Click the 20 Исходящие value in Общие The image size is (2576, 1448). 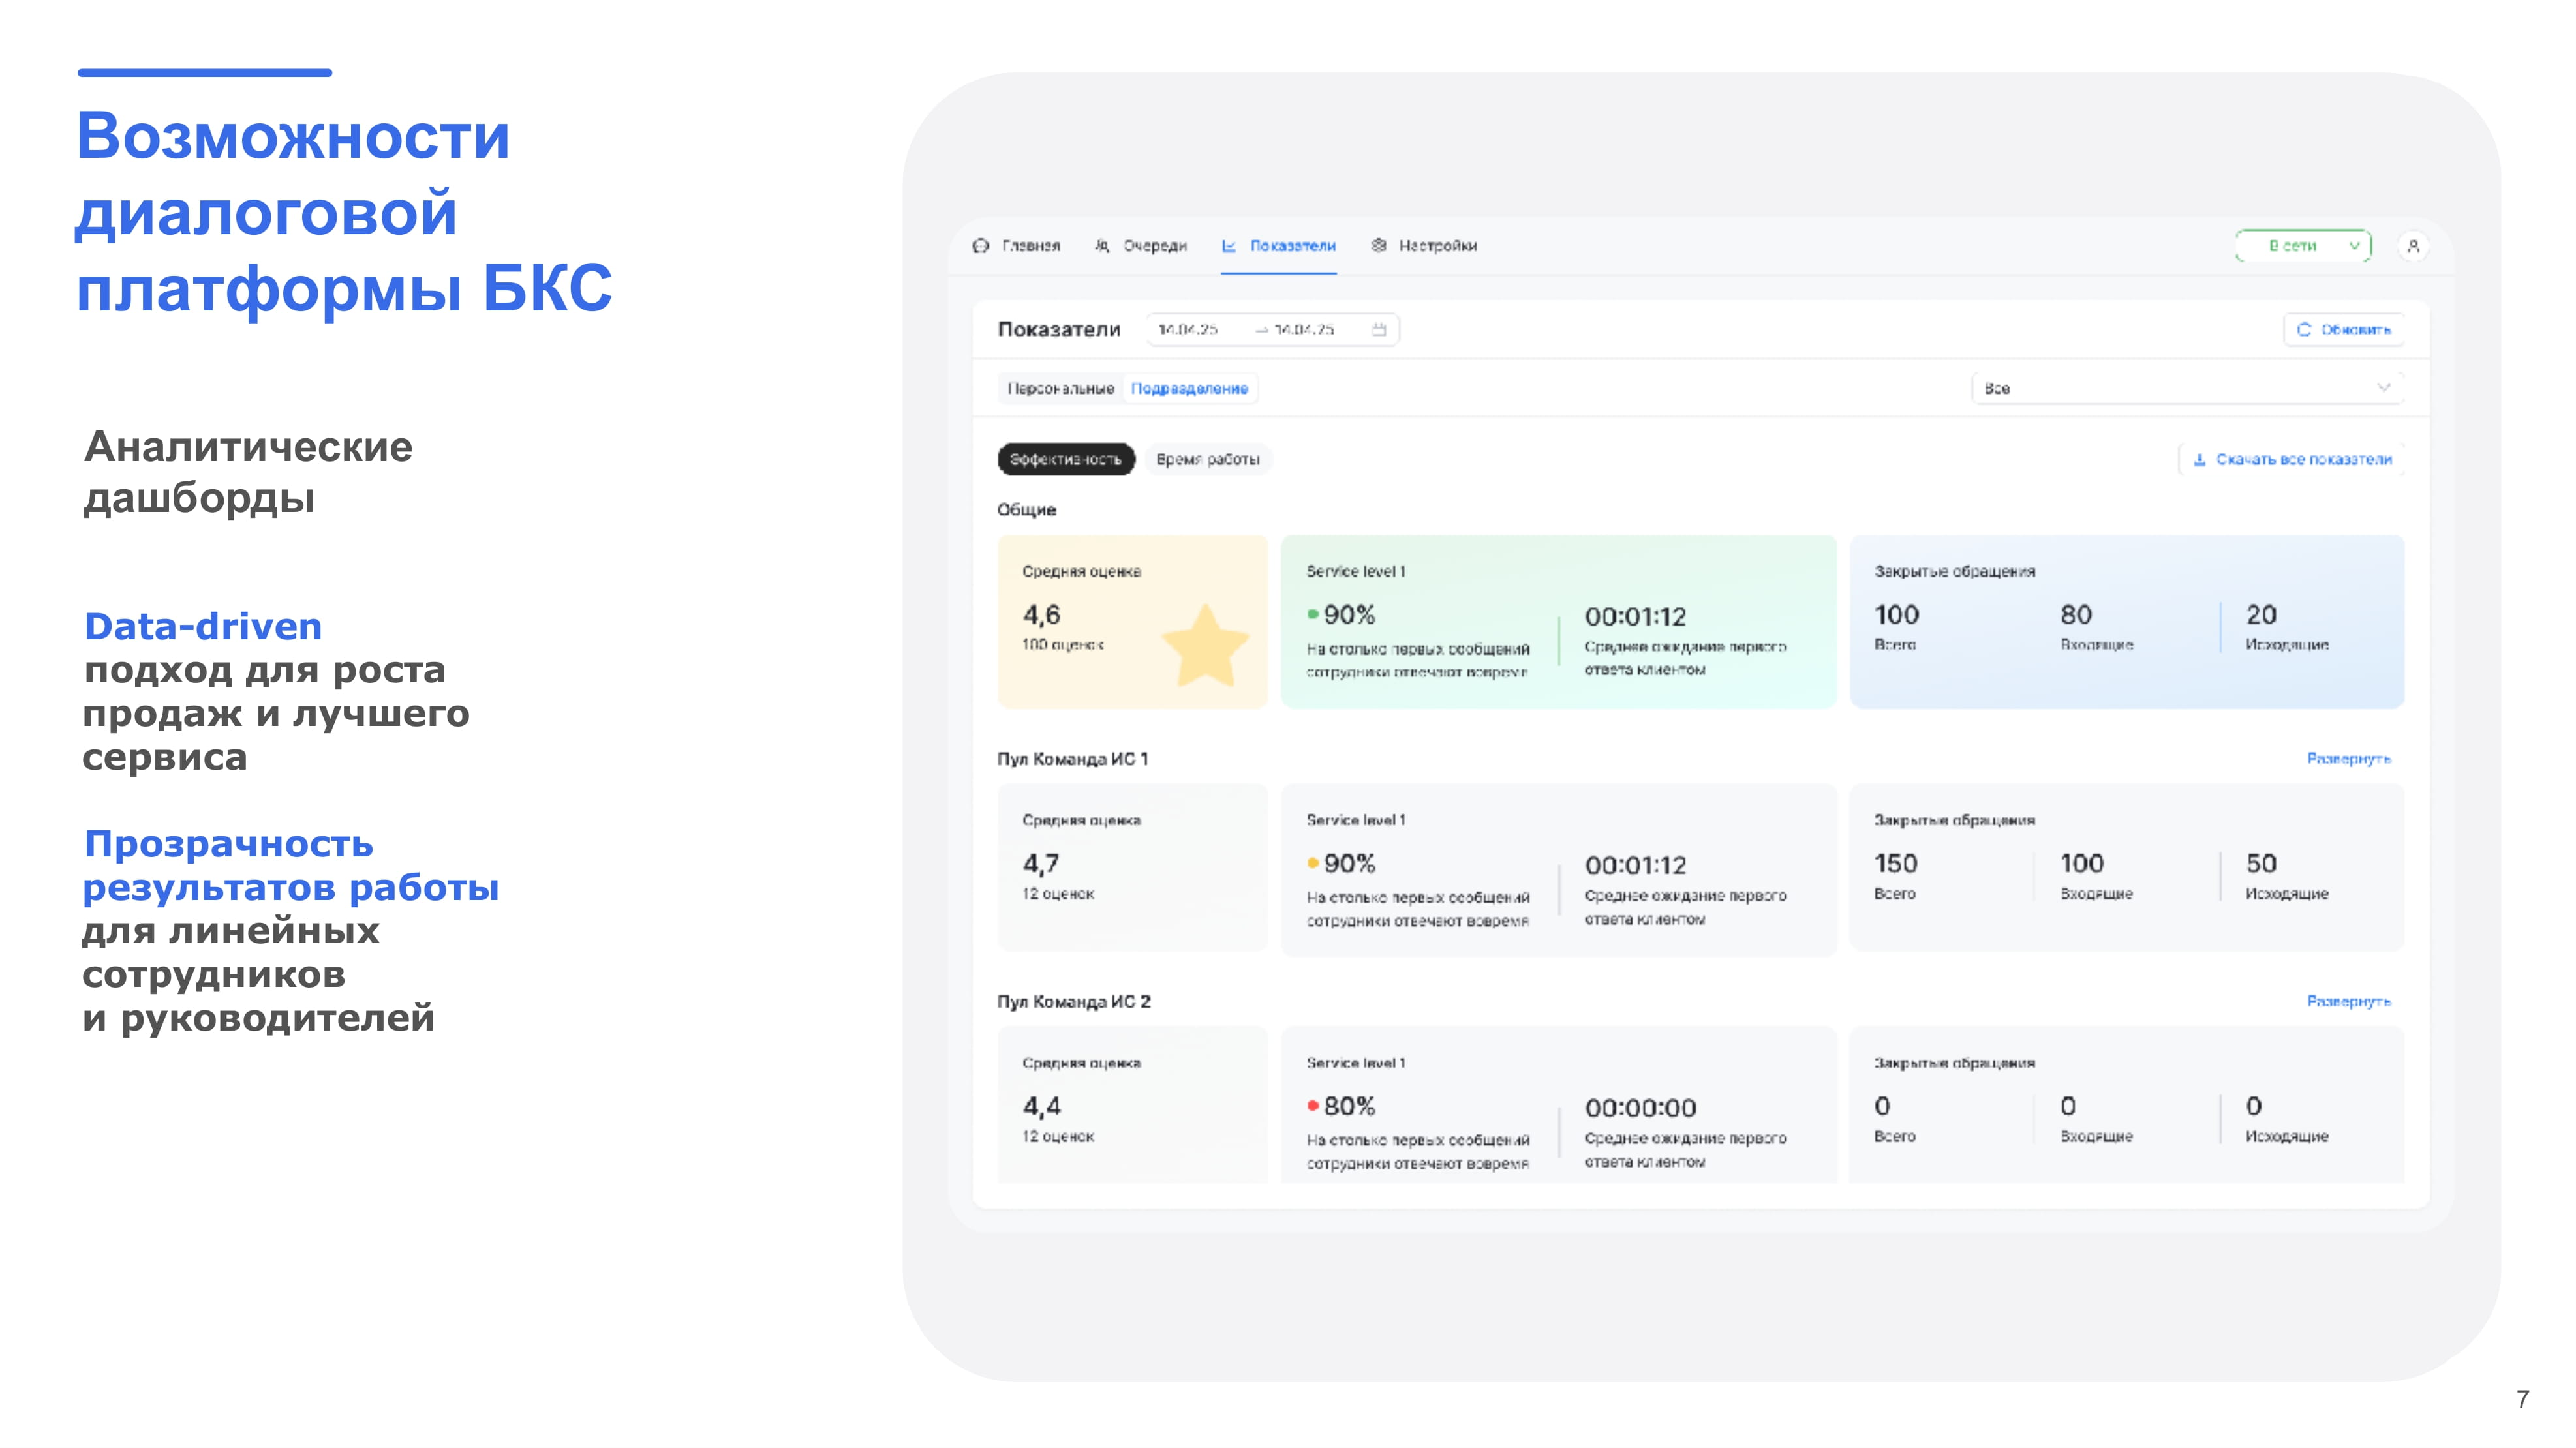click(2261, 614)
